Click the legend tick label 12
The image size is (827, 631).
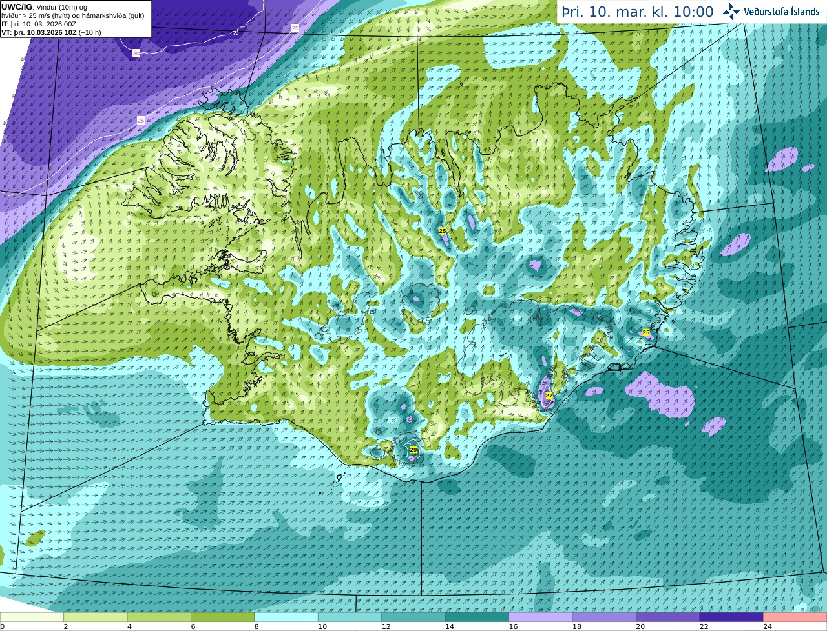386,626
